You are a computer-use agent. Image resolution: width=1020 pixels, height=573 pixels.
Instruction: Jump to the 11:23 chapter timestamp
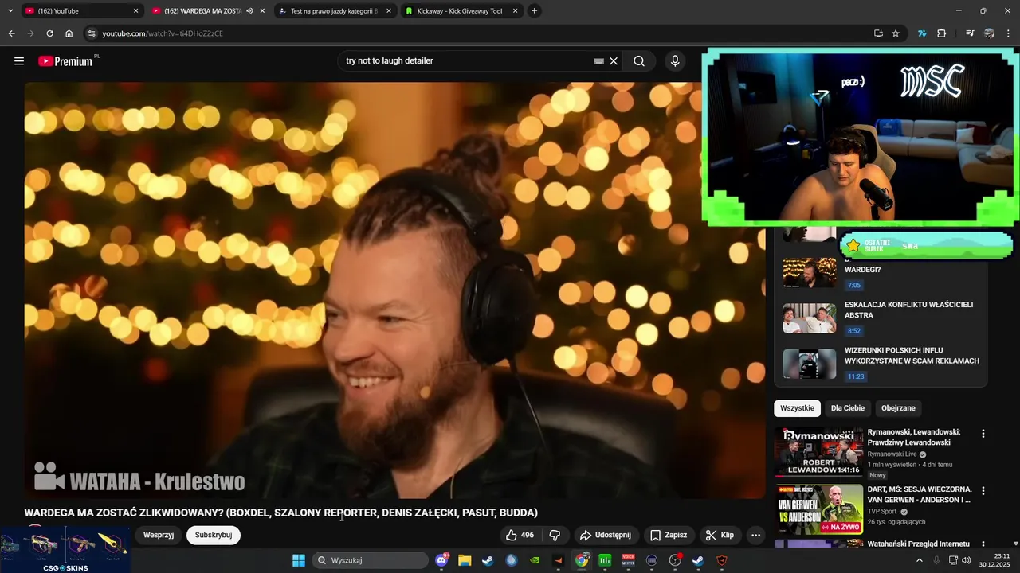coord(856,376)
